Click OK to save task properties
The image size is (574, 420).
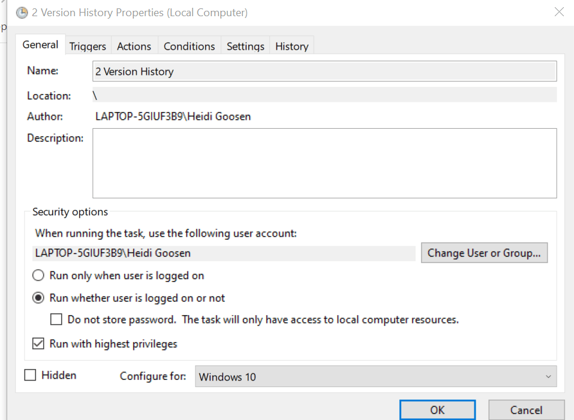coord(437,410)
